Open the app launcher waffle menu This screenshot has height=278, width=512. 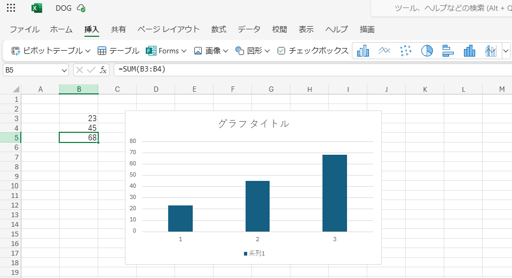tap(11, 8)
